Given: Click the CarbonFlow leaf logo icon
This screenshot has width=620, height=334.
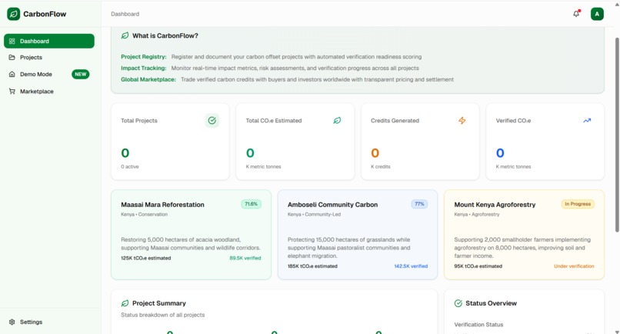Looking at the screenshot, I should 13,14.
